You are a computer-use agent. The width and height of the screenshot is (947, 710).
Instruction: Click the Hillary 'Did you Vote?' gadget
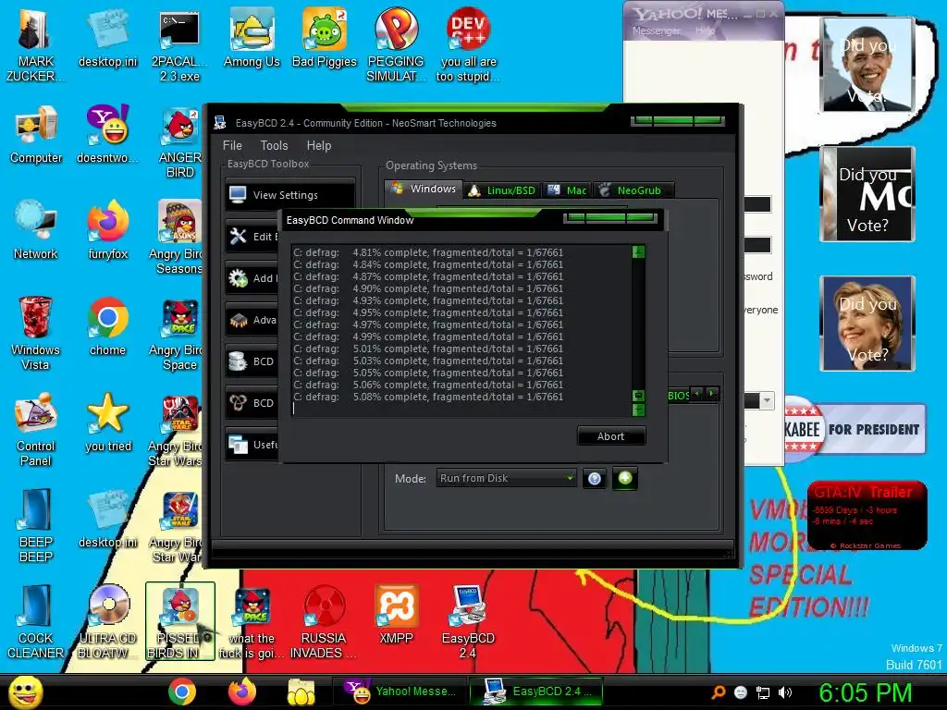(x=867, y=323)
